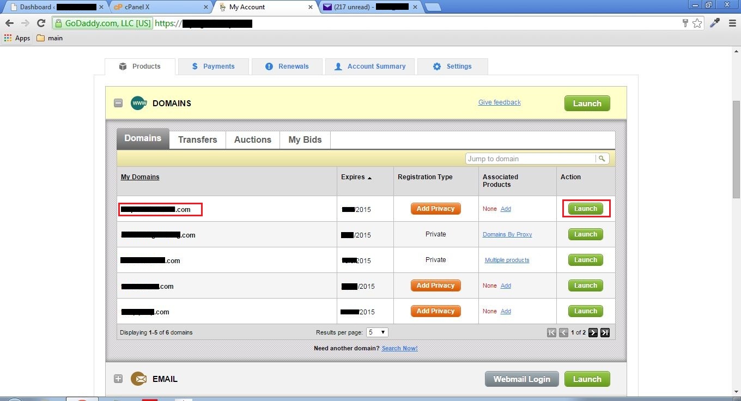The image size is (741, 401).
Task: Close the My Account tab
Action: tap(311, 7)
